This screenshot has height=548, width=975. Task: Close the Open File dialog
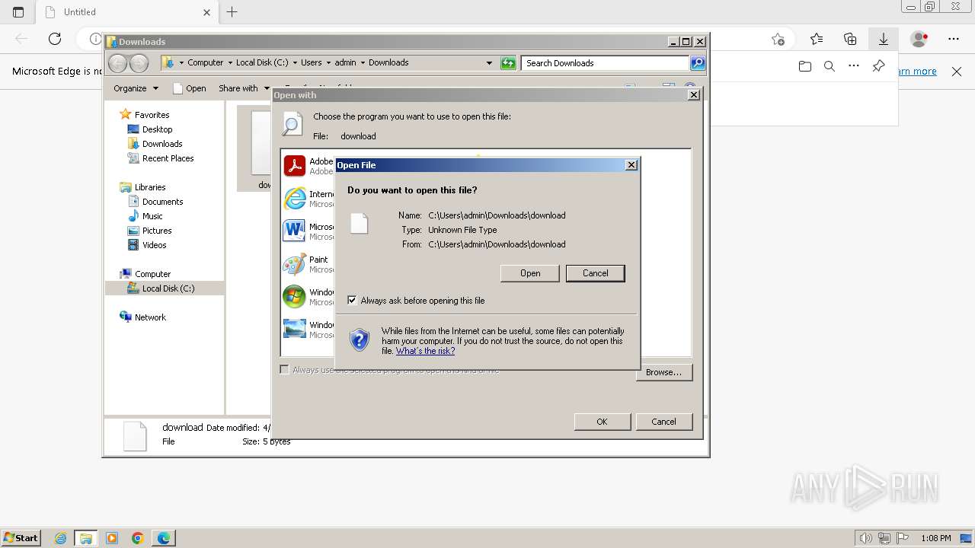pos(631,165)
